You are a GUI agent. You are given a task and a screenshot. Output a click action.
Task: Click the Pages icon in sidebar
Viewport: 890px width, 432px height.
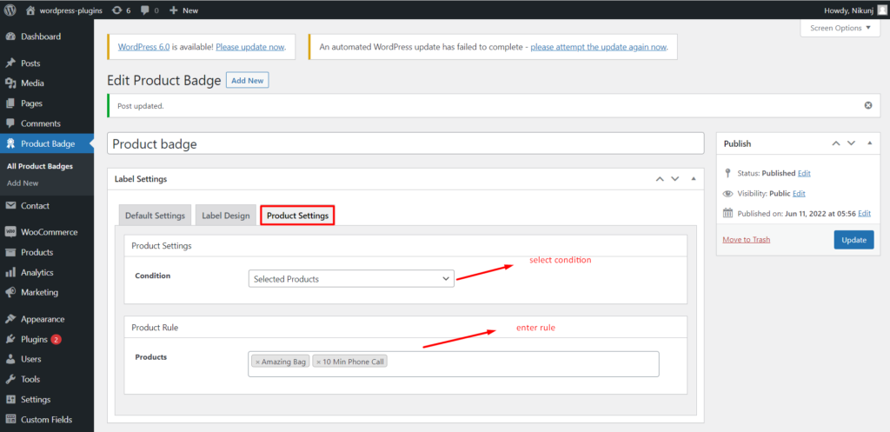[10, 103]
